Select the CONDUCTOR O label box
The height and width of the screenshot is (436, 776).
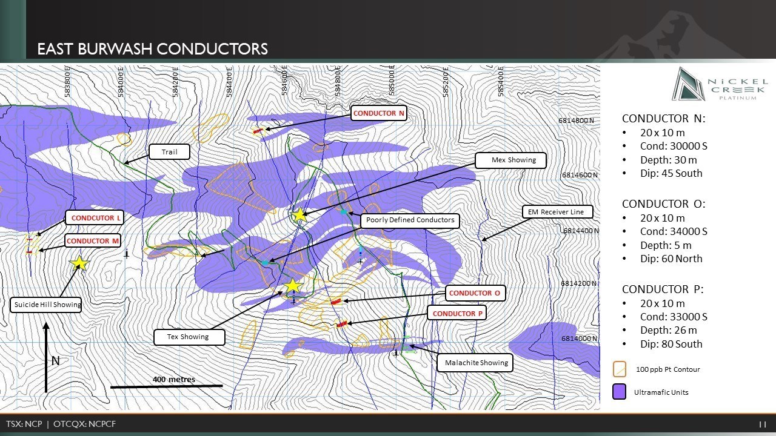pyautogui.click(x=475, y=293)
